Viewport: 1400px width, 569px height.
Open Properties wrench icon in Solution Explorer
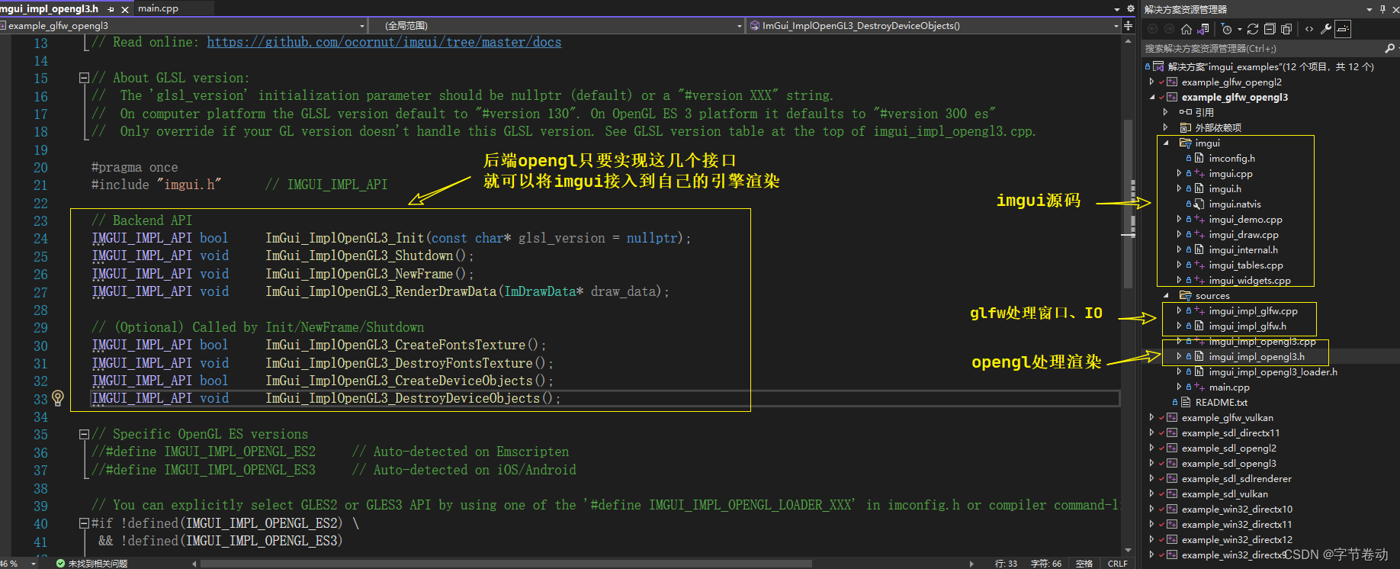1326,29
